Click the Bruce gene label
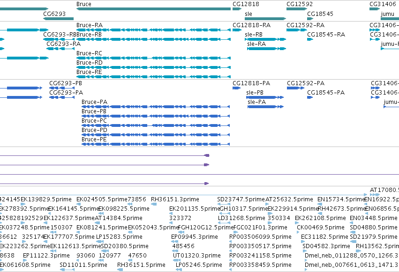399x272 pixels. click(x=84, y=4)
